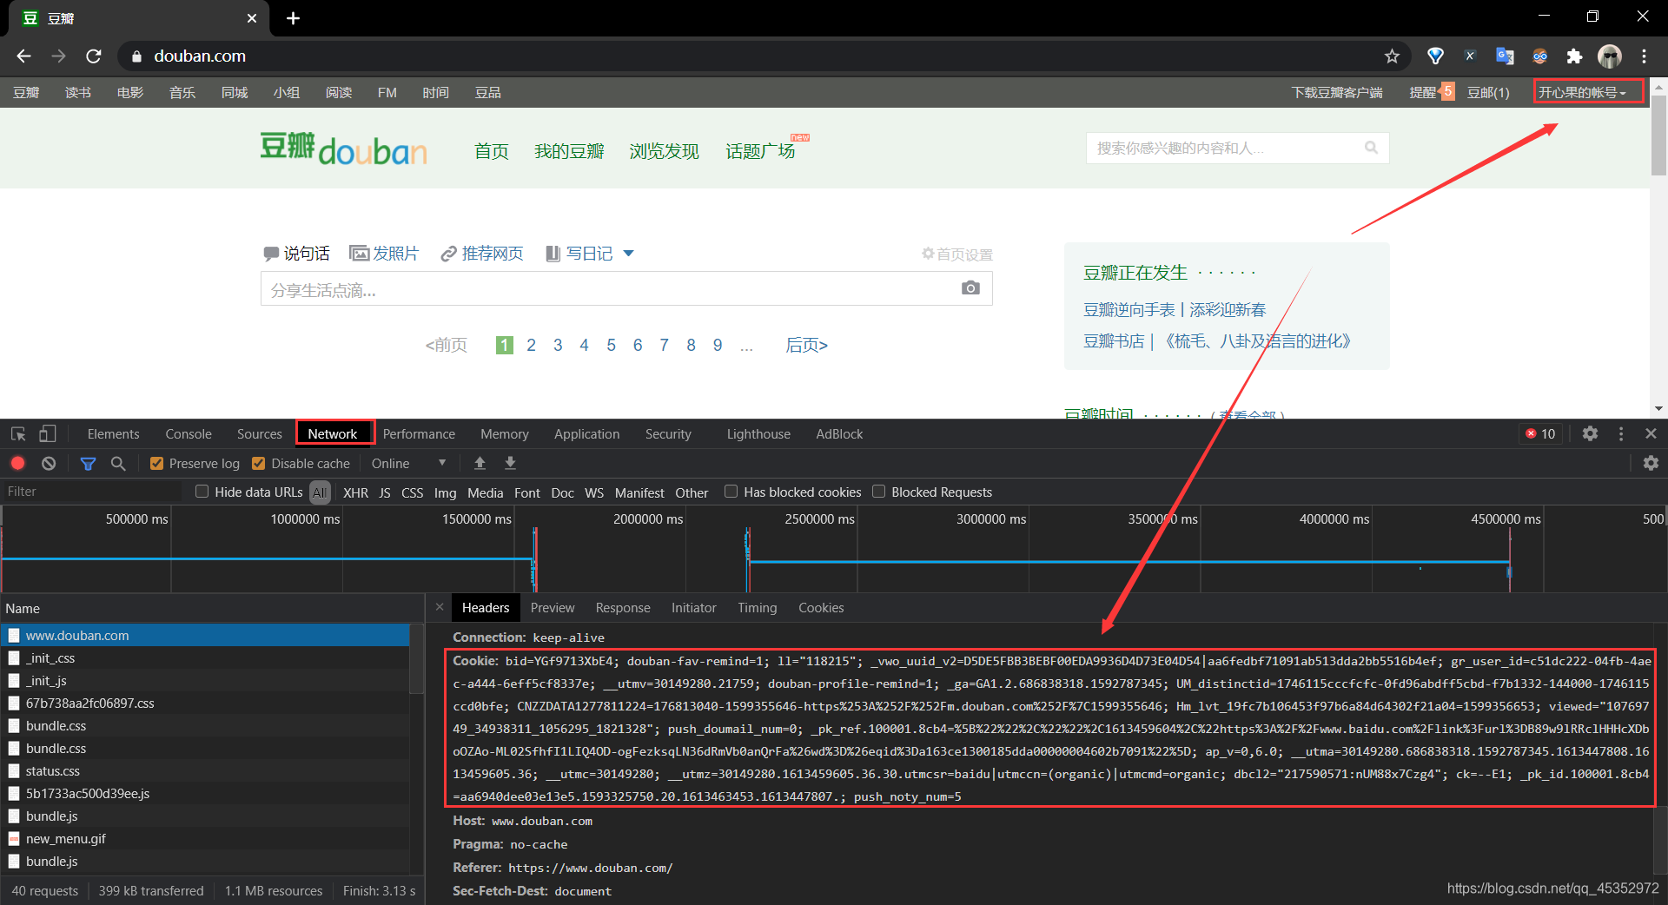Toggle the Preserve log checkbox
Screen dimensions: 1668x905
[156, 464]
